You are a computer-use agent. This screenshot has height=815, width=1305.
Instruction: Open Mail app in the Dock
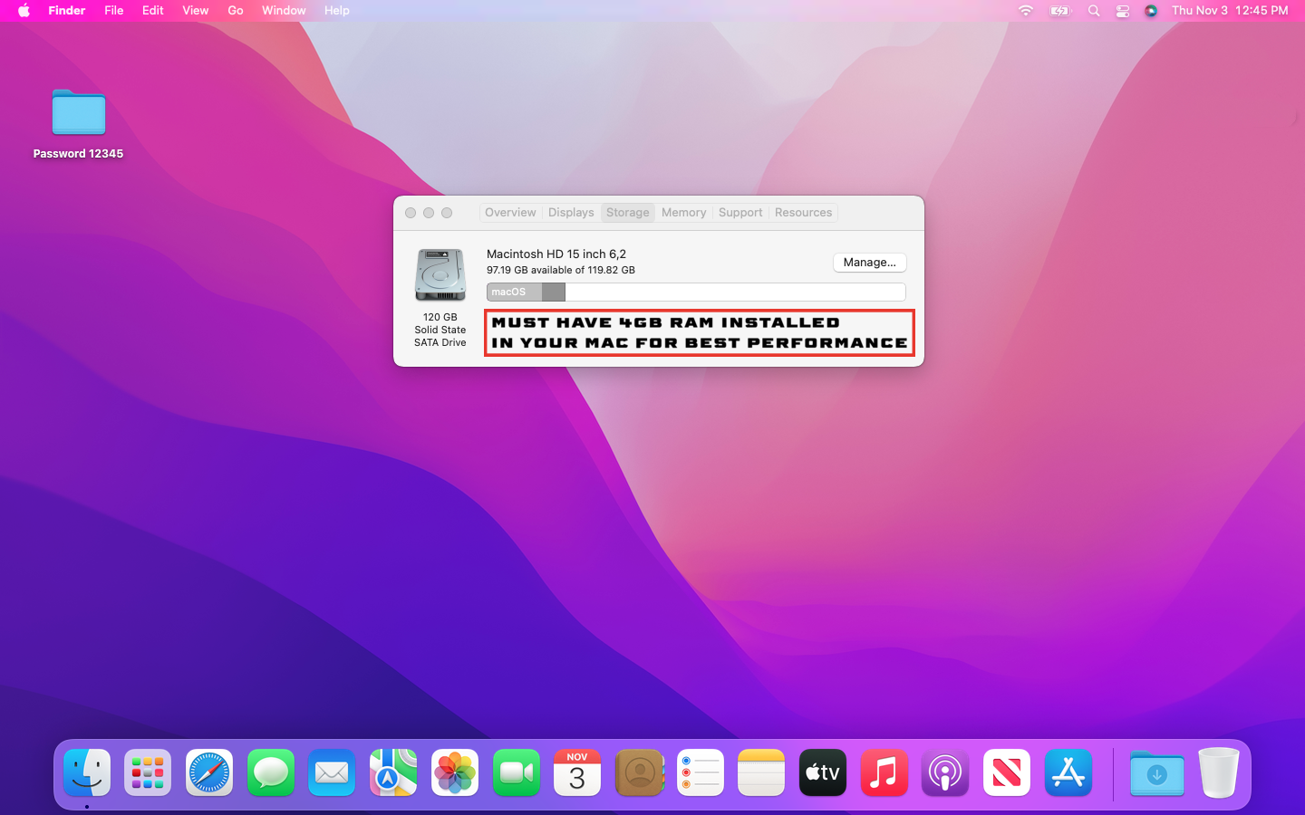[x=332, y=772]
